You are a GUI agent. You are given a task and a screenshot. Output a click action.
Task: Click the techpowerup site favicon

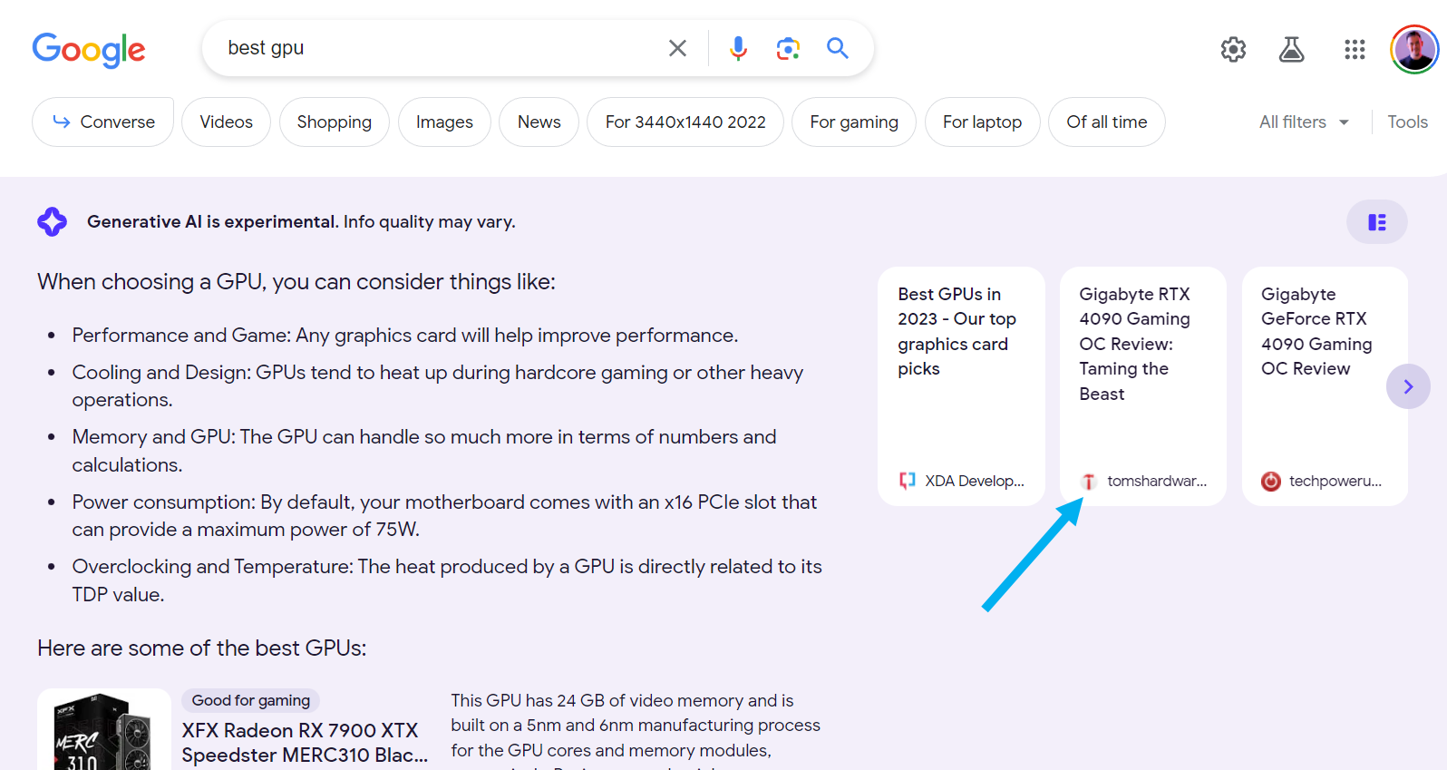click(x=1271, y=481)
